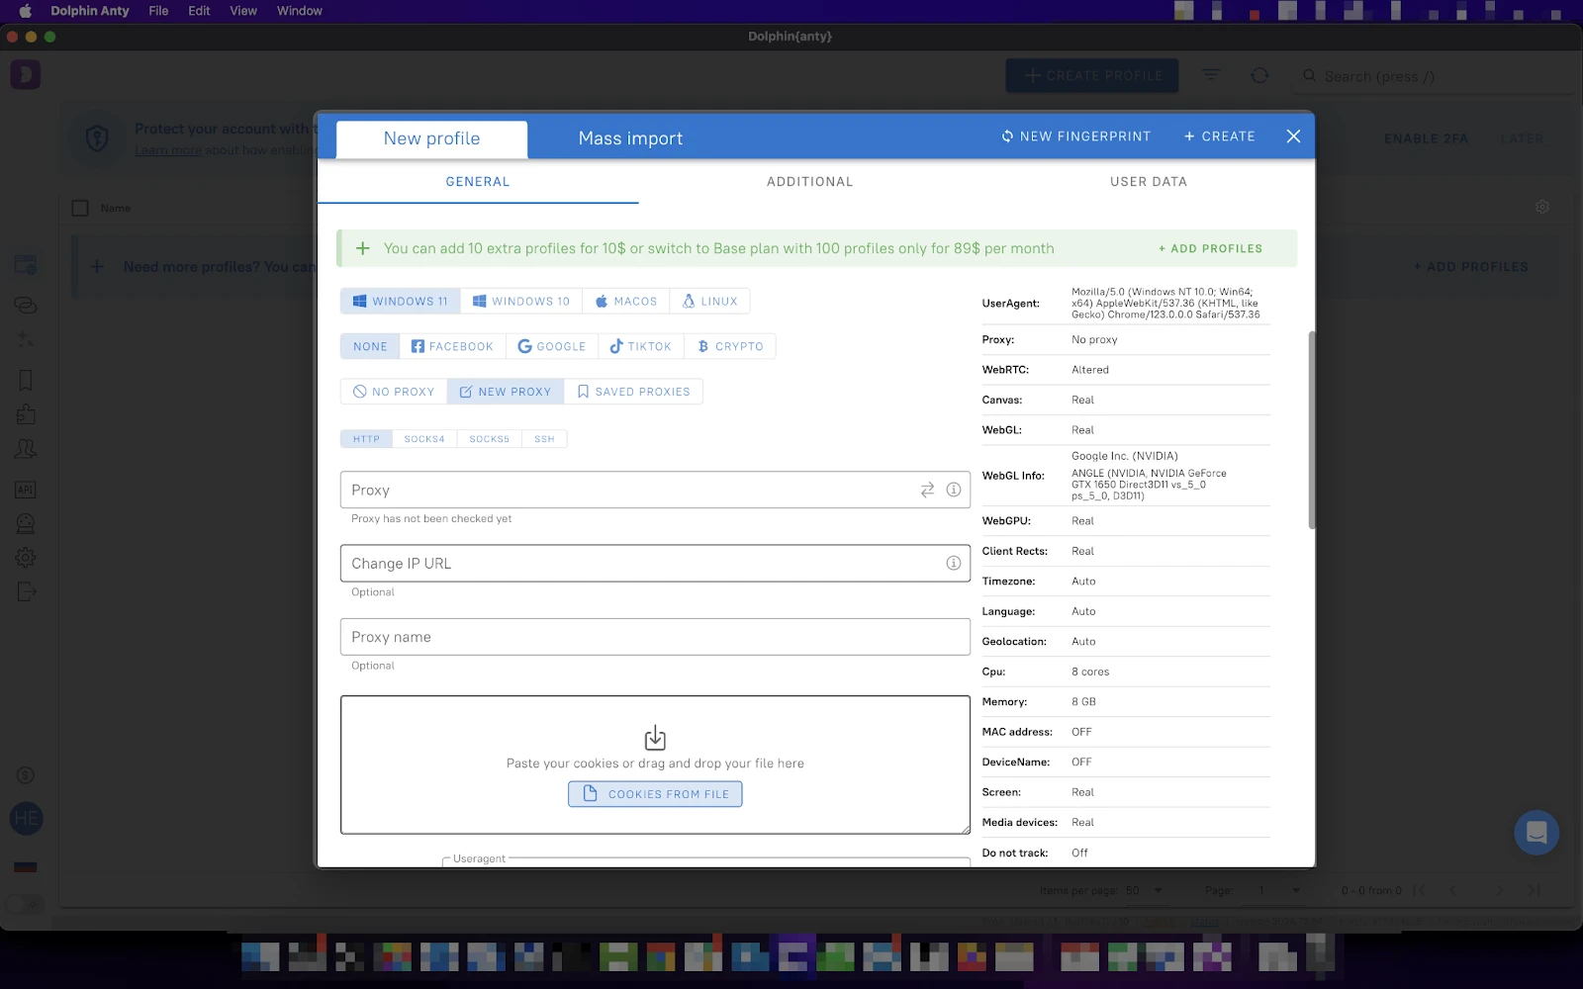1583x989 pixels.
Task: Select the Automation sparkles icon
Action: [x=26, y=339]
